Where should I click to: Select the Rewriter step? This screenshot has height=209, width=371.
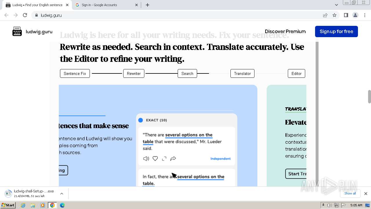(x=134, y=73)
